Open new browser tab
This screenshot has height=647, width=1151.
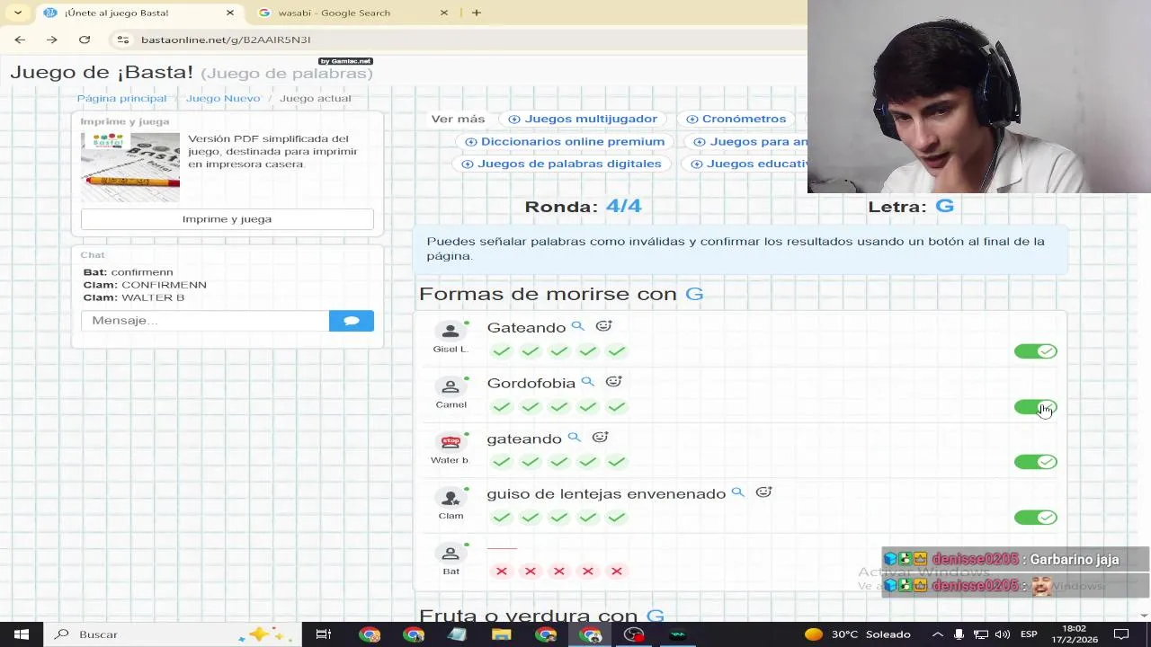point(477,13)
